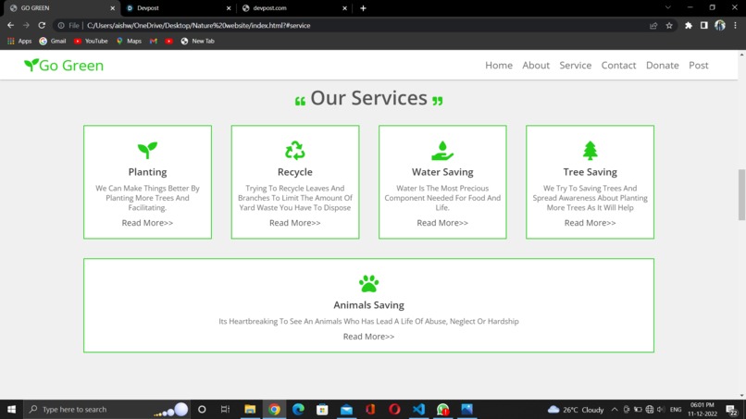Click the Windows search box
746x419 pixels.
tap(107, 409)
